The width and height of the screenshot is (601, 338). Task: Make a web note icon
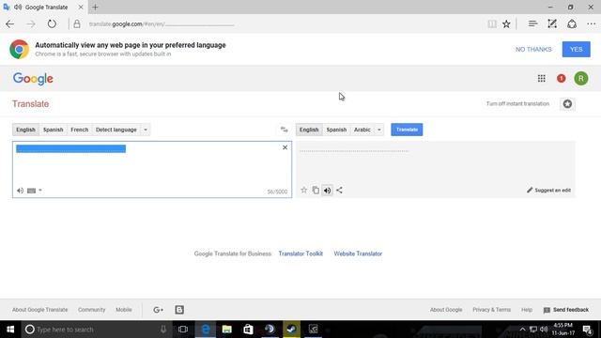[552, 24]
